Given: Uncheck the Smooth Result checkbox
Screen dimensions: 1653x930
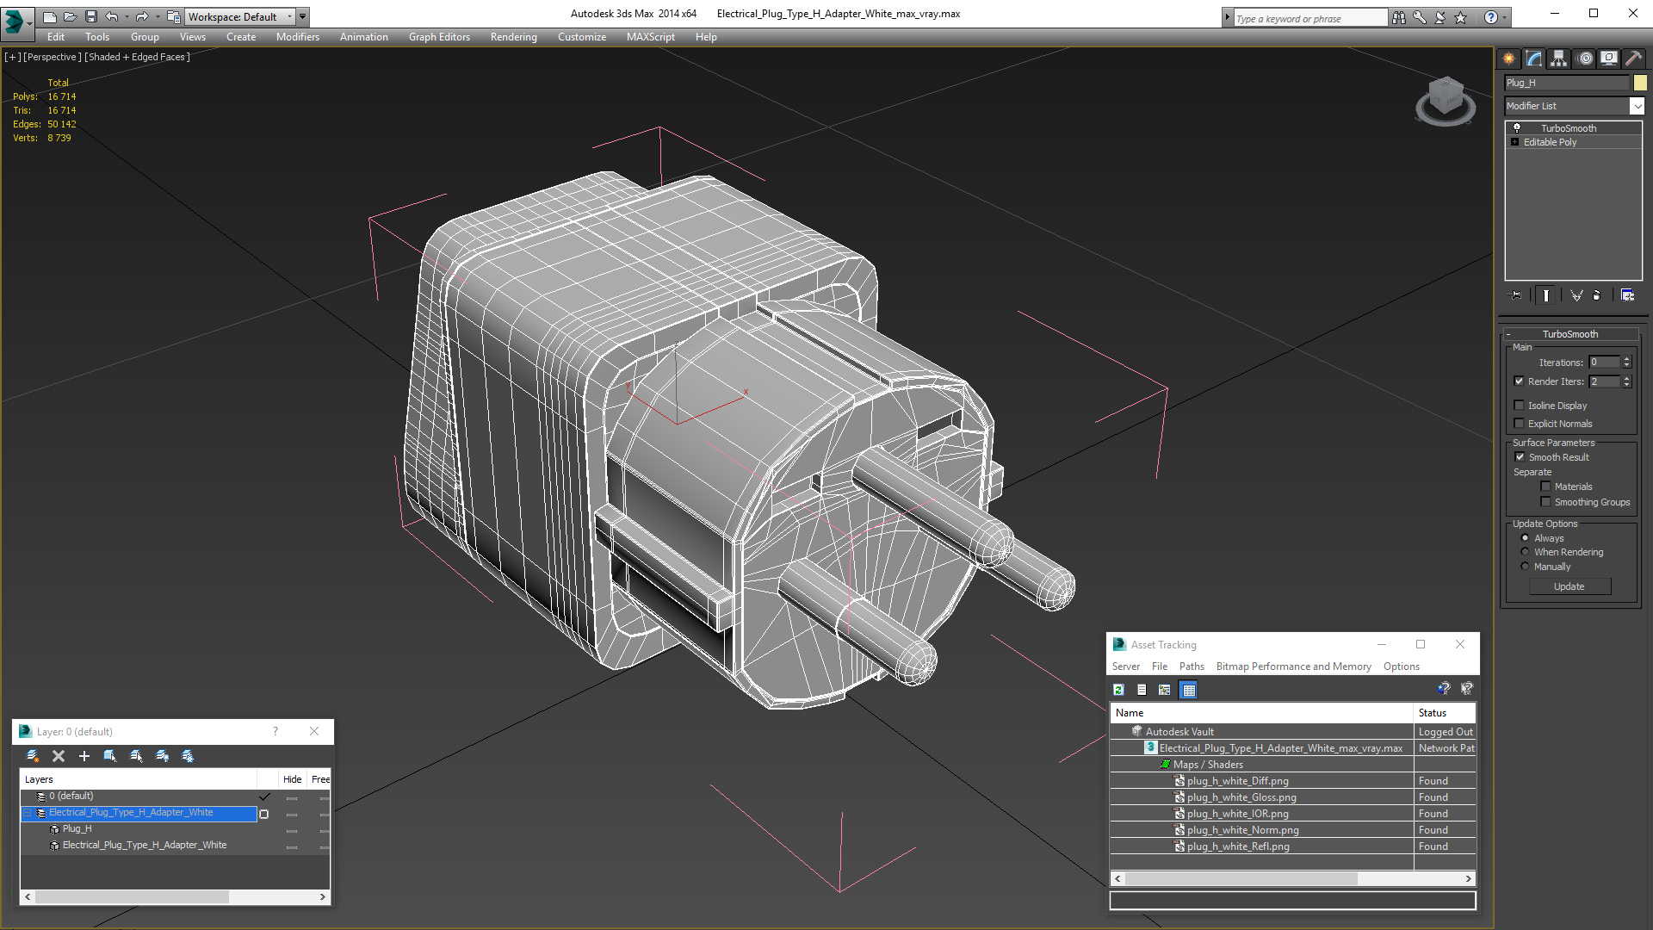Looking at the screenshot, I should pos(1520,457).
